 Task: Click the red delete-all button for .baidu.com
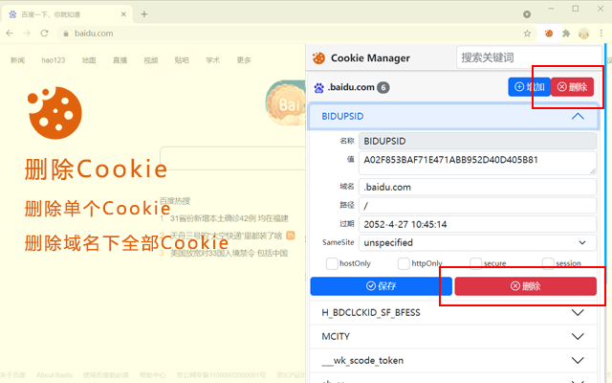(572, 87)
